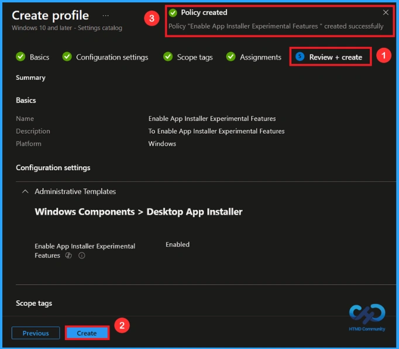Dismiss the Policy created notification
This screenshot has height=349, width=399.
click(x=386, y=12)
